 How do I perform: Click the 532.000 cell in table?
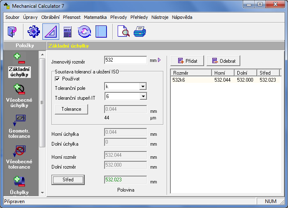(245, 80)
